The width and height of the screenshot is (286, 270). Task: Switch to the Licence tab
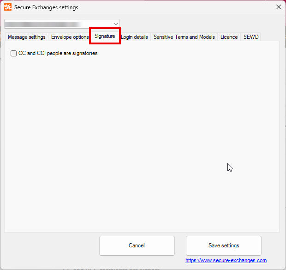coord(229,37)
